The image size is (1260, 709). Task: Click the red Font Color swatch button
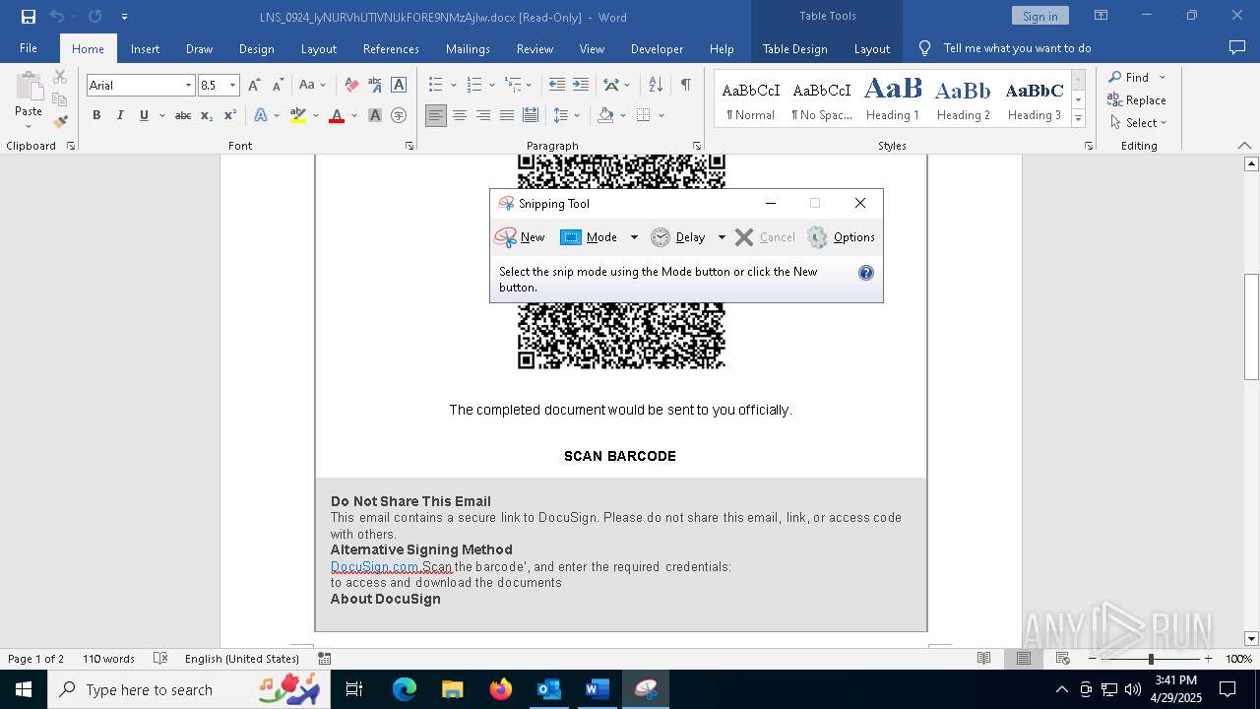[337, 115]
